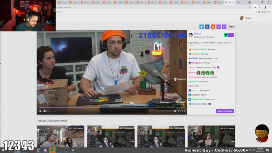Image resolution: width=272 pixels, height=153 pixels.
Task: Switch to the 'New S' browser tab
Action: click(x=107, y=3)
